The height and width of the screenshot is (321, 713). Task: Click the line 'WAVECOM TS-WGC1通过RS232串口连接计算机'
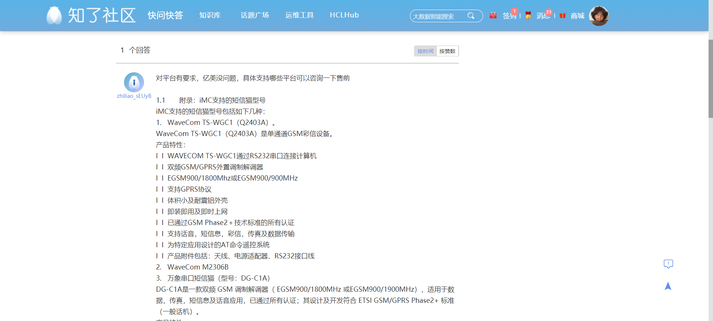(242, 156)
